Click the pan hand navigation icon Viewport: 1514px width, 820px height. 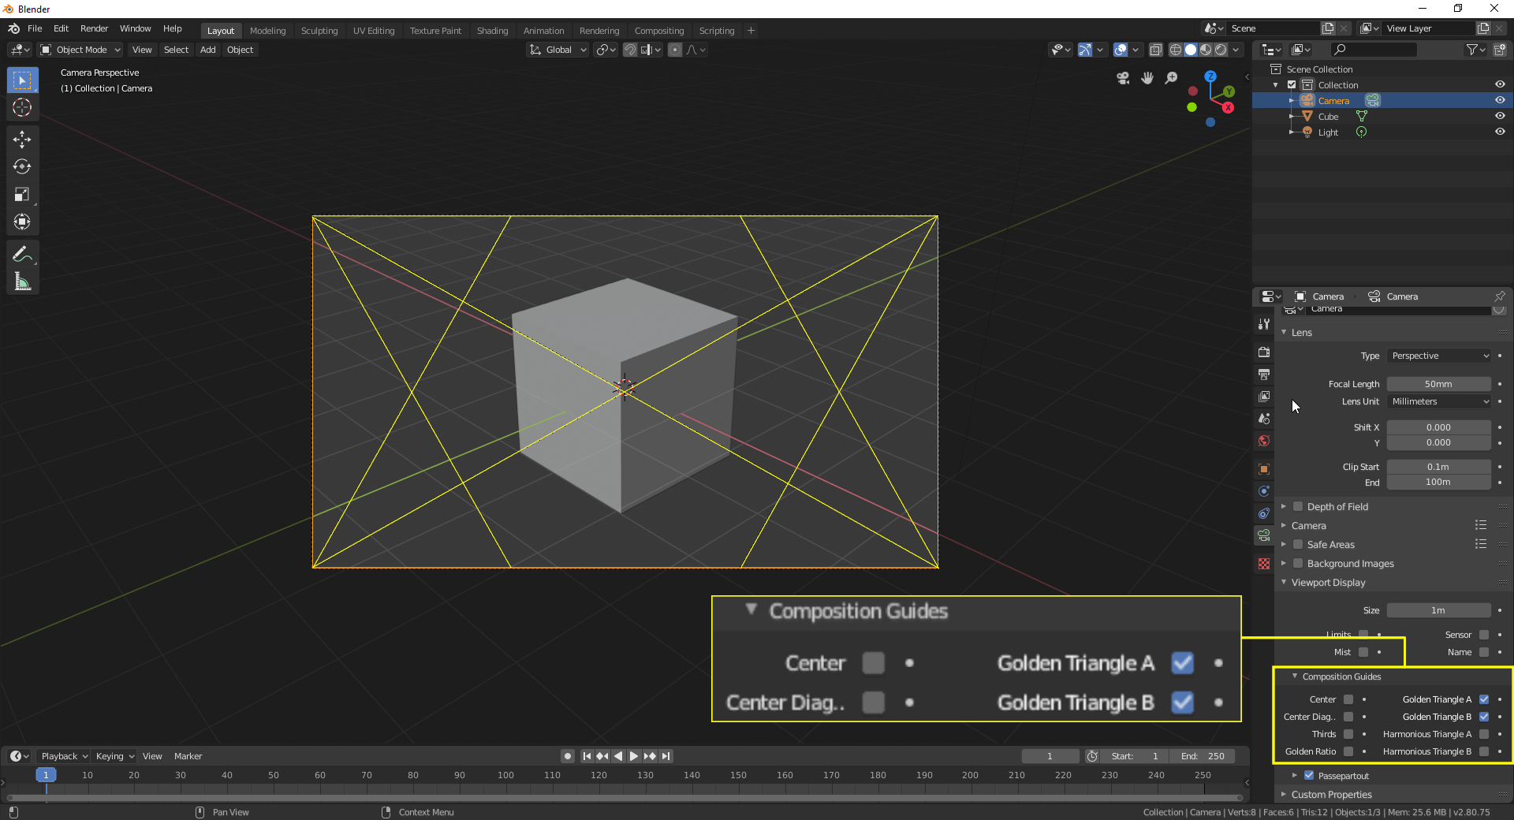point(1147,78)
